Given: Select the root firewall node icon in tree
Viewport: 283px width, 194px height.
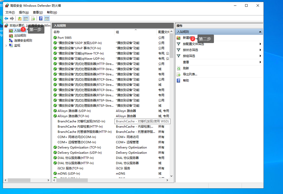Looking at the screenshot, I should [7, 25].
